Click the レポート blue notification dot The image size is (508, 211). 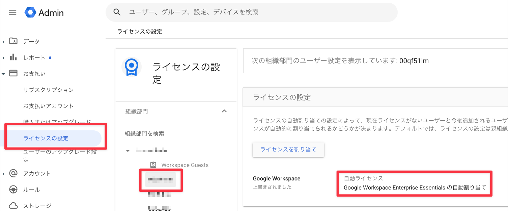[50, 57]
